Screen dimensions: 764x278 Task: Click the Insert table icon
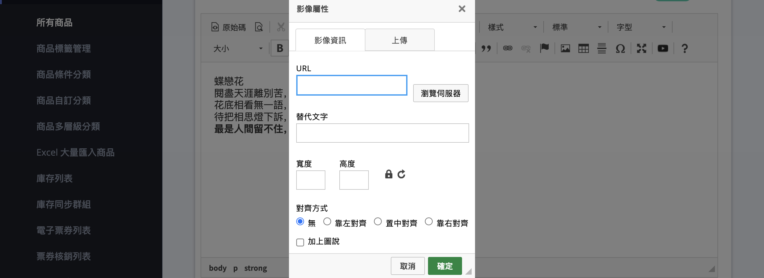pyautogui.click(x=583, y=48)
